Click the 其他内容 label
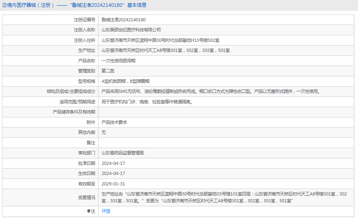Viewport: 358px width, 220px height. coord(86,132)
